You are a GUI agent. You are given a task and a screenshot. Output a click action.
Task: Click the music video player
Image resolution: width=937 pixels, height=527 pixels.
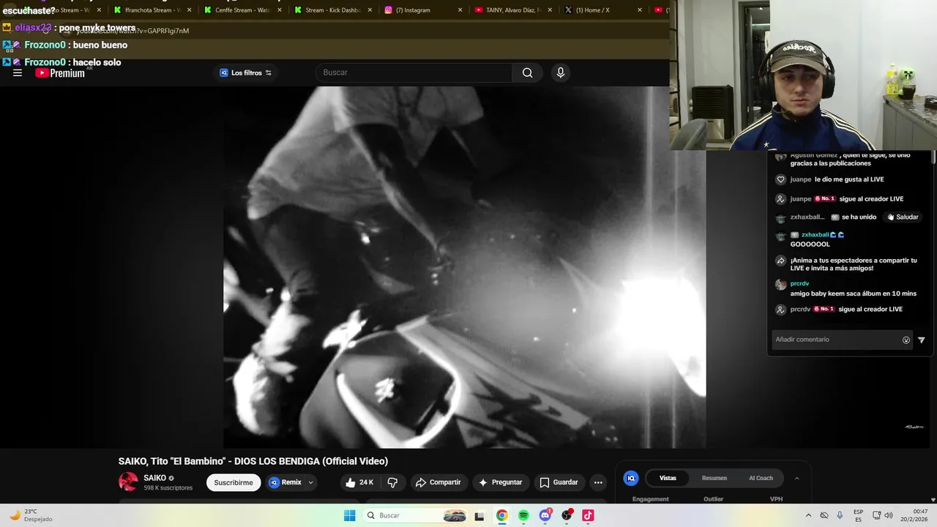(464, 267)
